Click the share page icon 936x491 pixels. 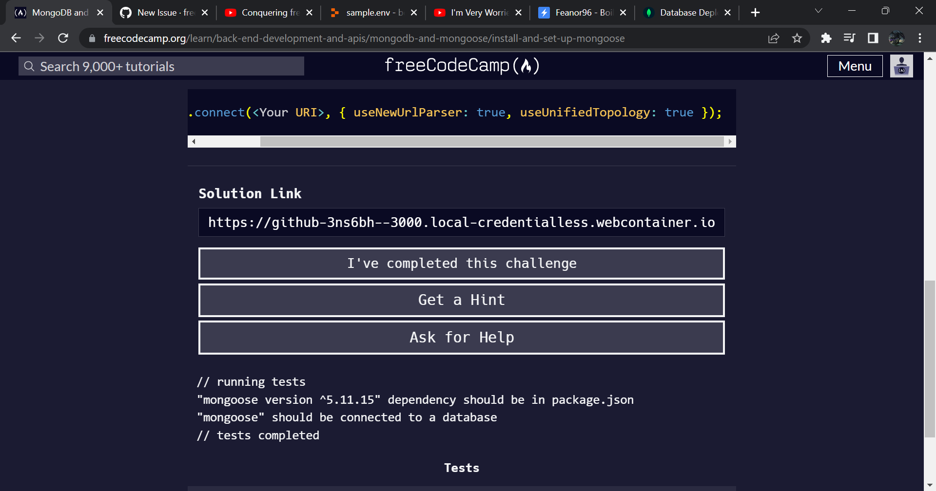(x=774, y=38)
